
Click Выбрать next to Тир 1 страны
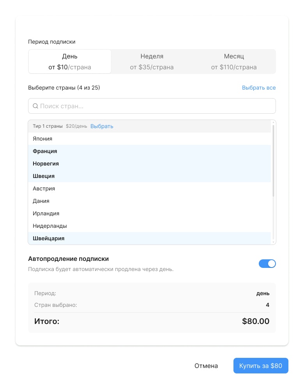coord(102,126)
